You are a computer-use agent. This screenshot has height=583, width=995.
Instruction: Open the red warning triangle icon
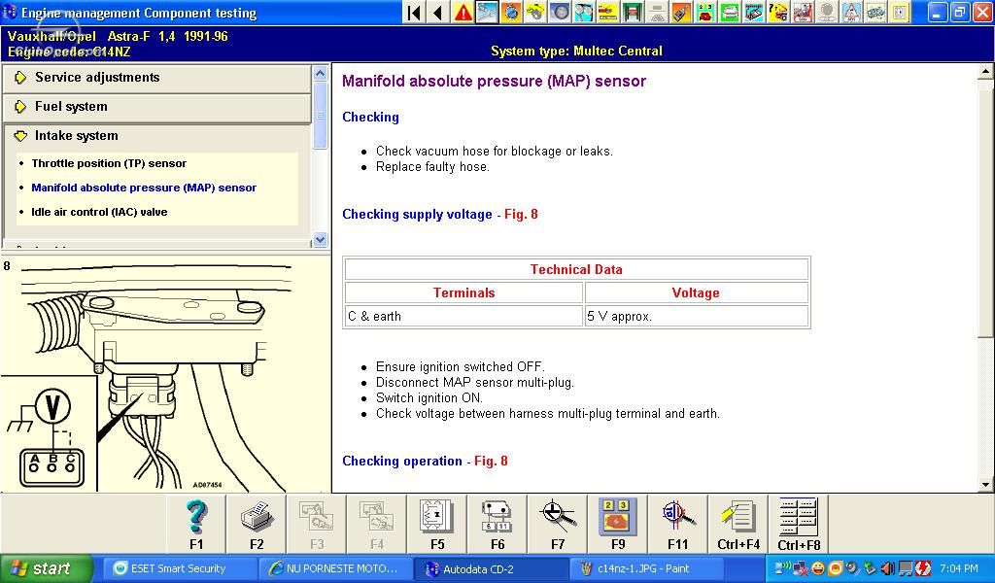tap(463, 12)
